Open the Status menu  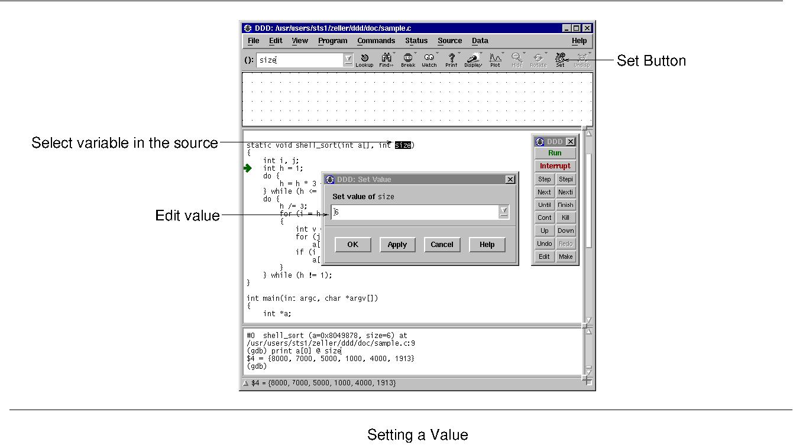click(416, 41)
